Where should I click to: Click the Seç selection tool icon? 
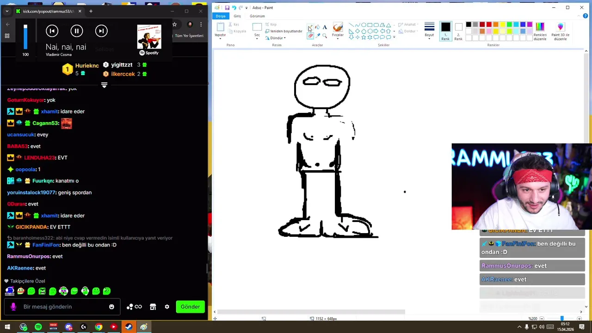coord(257,28)
